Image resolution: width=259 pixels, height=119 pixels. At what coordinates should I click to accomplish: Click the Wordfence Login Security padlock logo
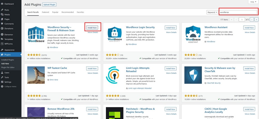(115, 34)
